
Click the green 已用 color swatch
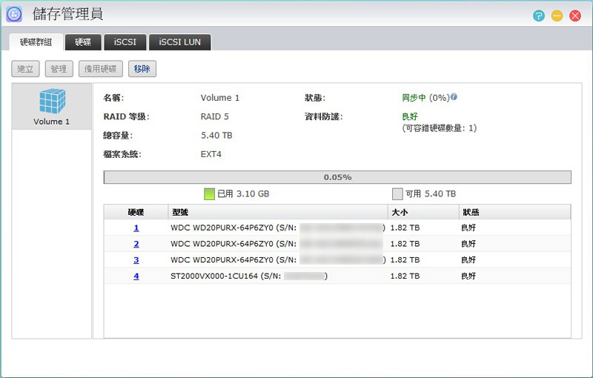coord(209,194)
